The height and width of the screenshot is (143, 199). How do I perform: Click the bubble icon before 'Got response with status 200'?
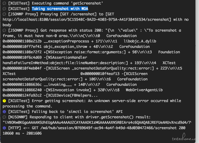click(x=4, y=30)
